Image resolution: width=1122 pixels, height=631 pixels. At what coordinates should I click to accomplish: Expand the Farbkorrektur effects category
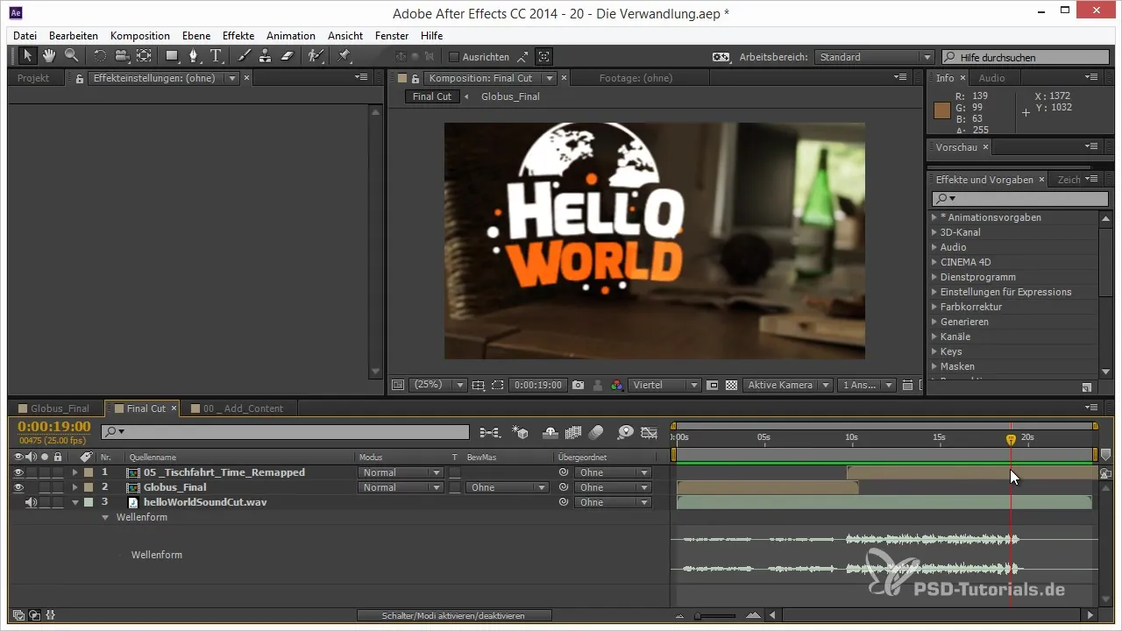934,307
